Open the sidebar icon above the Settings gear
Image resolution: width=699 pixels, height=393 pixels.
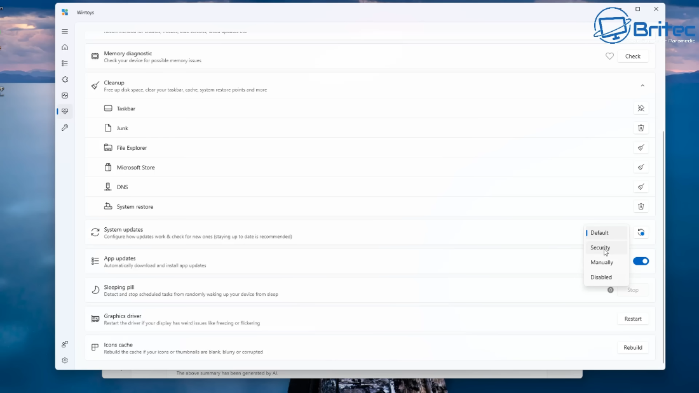click(x=65, y=345)
